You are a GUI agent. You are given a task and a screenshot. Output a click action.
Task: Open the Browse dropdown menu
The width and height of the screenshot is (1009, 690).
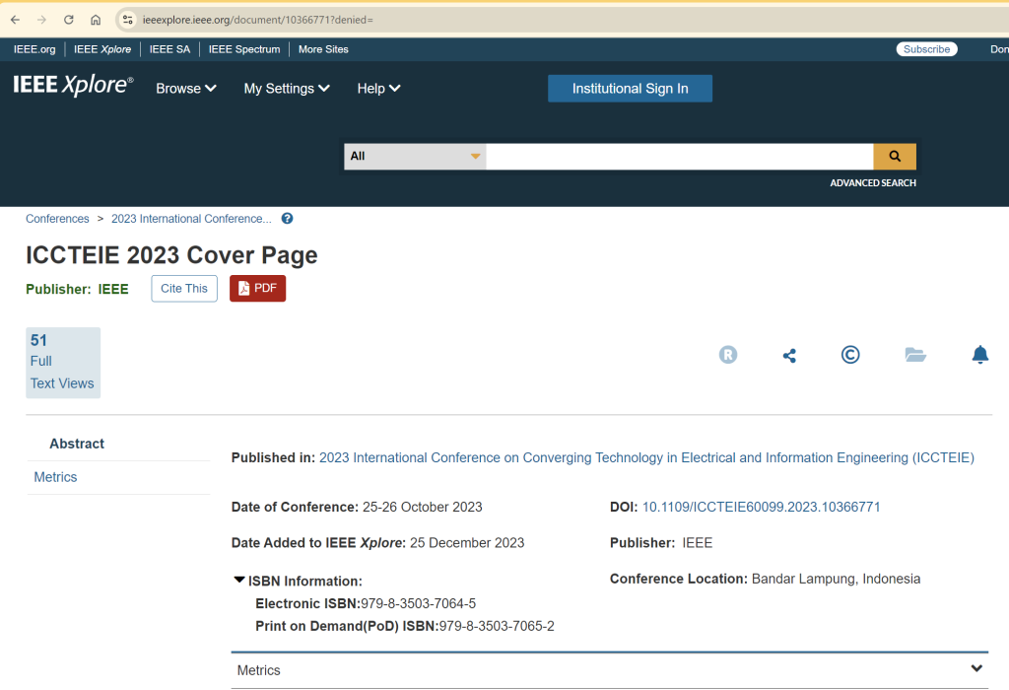click(186, 89)
